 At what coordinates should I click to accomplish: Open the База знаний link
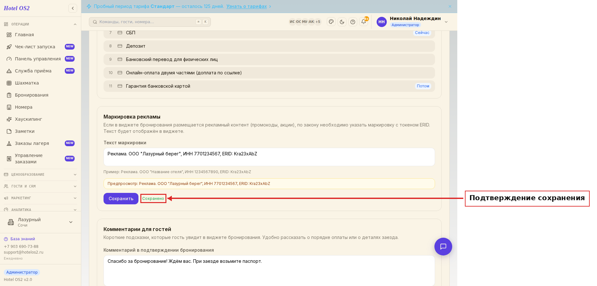pyautogui.click(x=19, y=239)
